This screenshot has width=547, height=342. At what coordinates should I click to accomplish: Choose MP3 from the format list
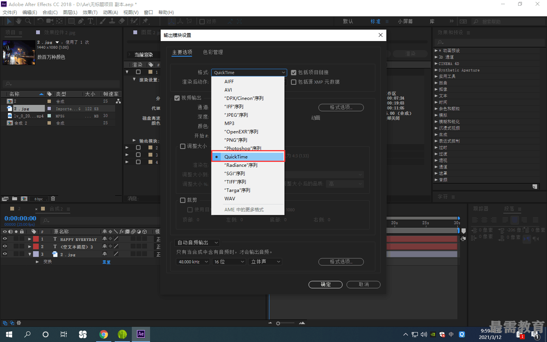pos(248,123)
